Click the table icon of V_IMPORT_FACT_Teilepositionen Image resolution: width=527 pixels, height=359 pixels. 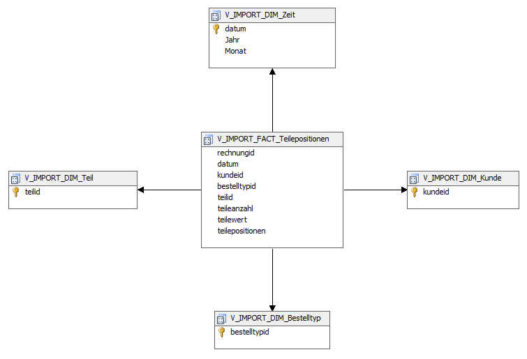point(207,139)
